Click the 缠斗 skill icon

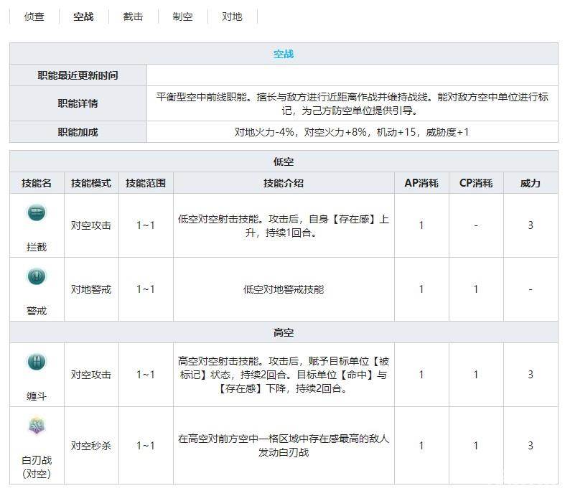37,362
